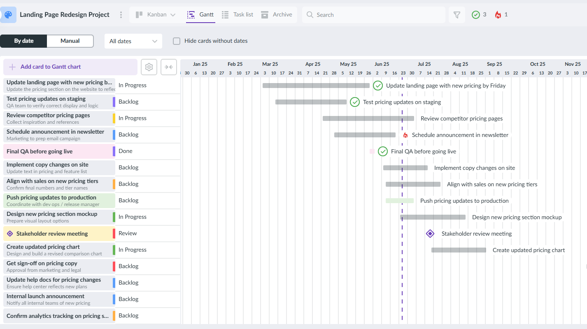Click in the Search field

[374, 15]
